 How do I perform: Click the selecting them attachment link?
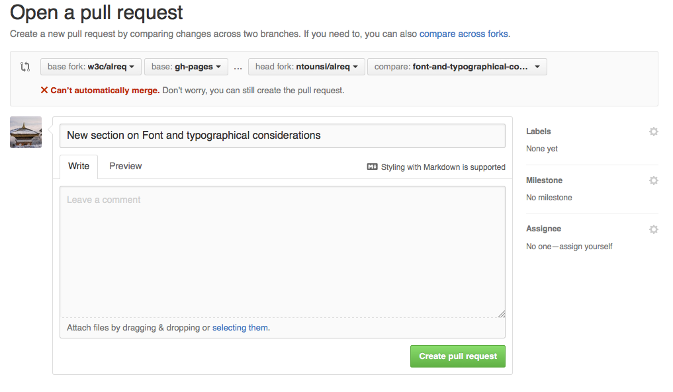(240, 328)
